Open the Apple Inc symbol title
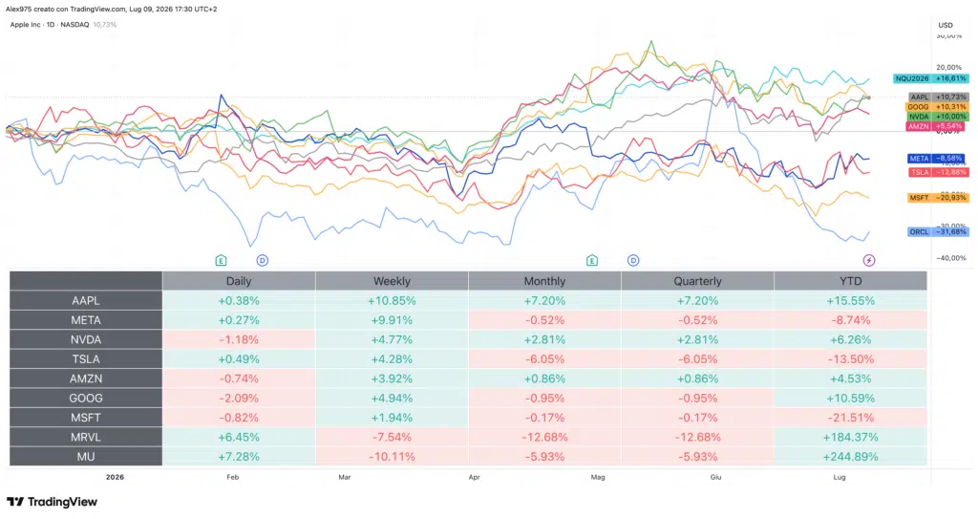The width and height of the screenshot is (978, 519). click(x=50, y=24)
